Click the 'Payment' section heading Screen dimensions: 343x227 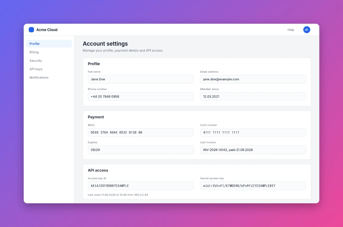[96, 117]
